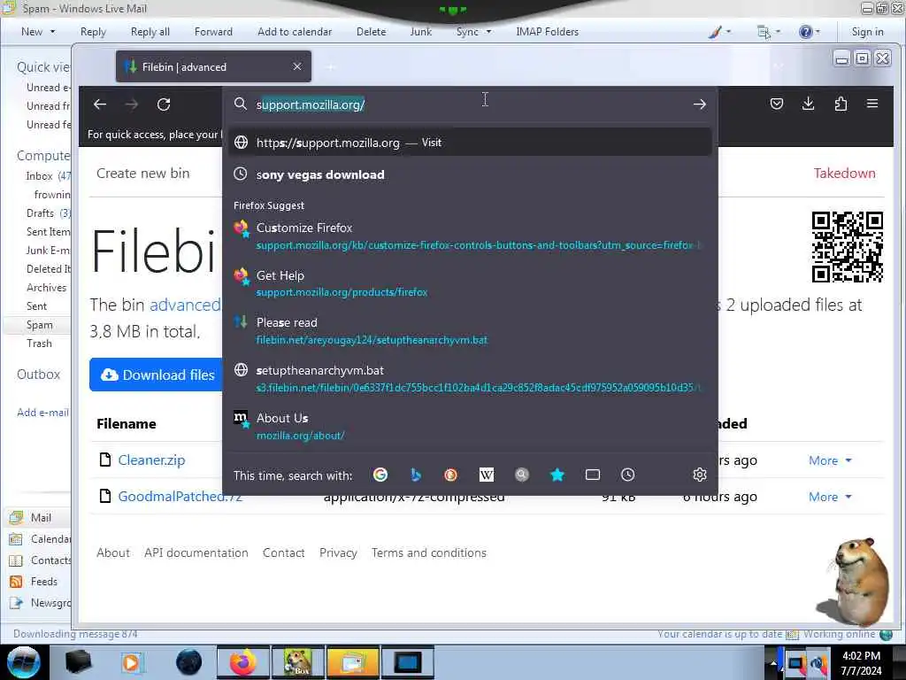Click Reply all in Live Mail
The image size is (906, 680).
pyautogui.click(x=150, y=32)
